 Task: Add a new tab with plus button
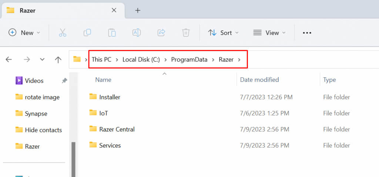pyautogui.click(x=138, y=10)
